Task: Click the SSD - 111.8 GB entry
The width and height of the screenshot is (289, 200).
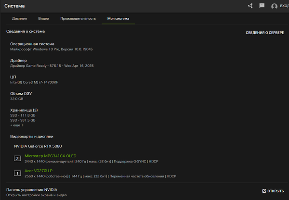Action: (x=23, y=115)
